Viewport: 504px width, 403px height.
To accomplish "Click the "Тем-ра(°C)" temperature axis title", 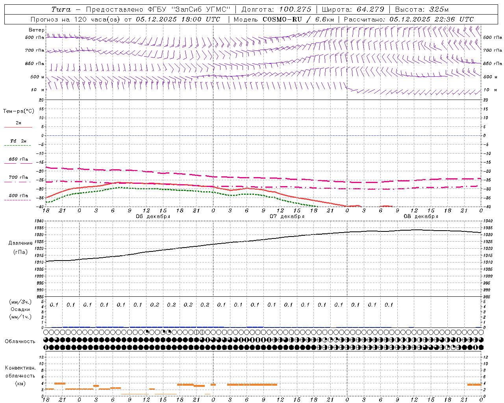I will click(19, 111).
